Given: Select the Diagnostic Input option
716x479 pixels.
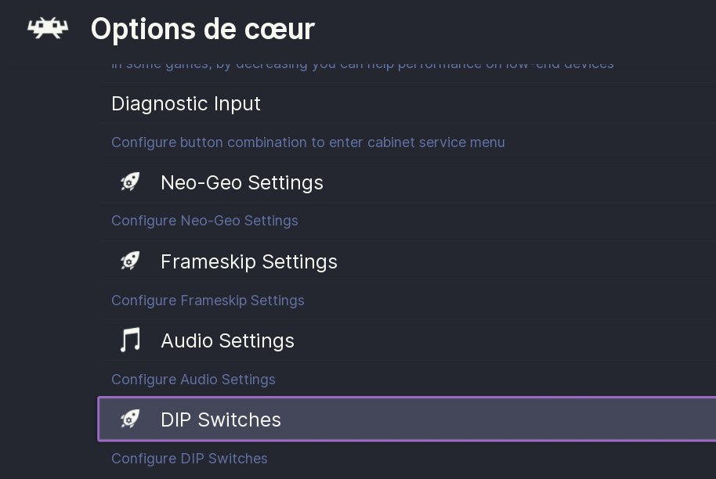Looking at the screenshot, I should tap(186, 103).
